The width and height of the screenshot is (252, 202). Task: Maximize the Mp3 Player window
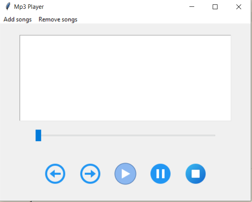pyautogui.click(x=215, y=7)
